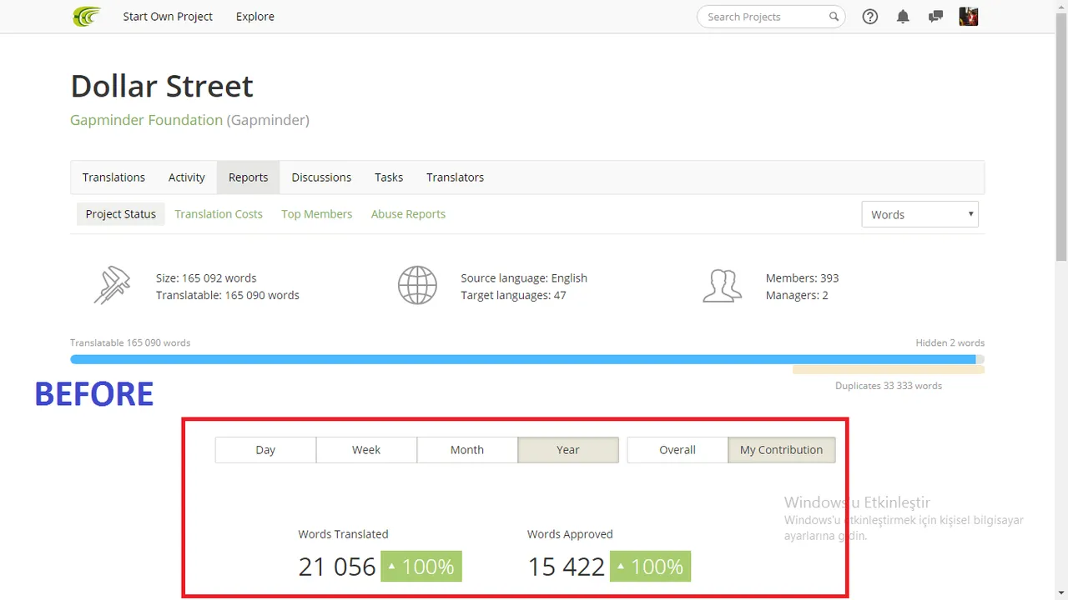The height and width of the screenshot is (600, 1068).
Task: Select the Week period toggle
Action: [x=366, y=450]
